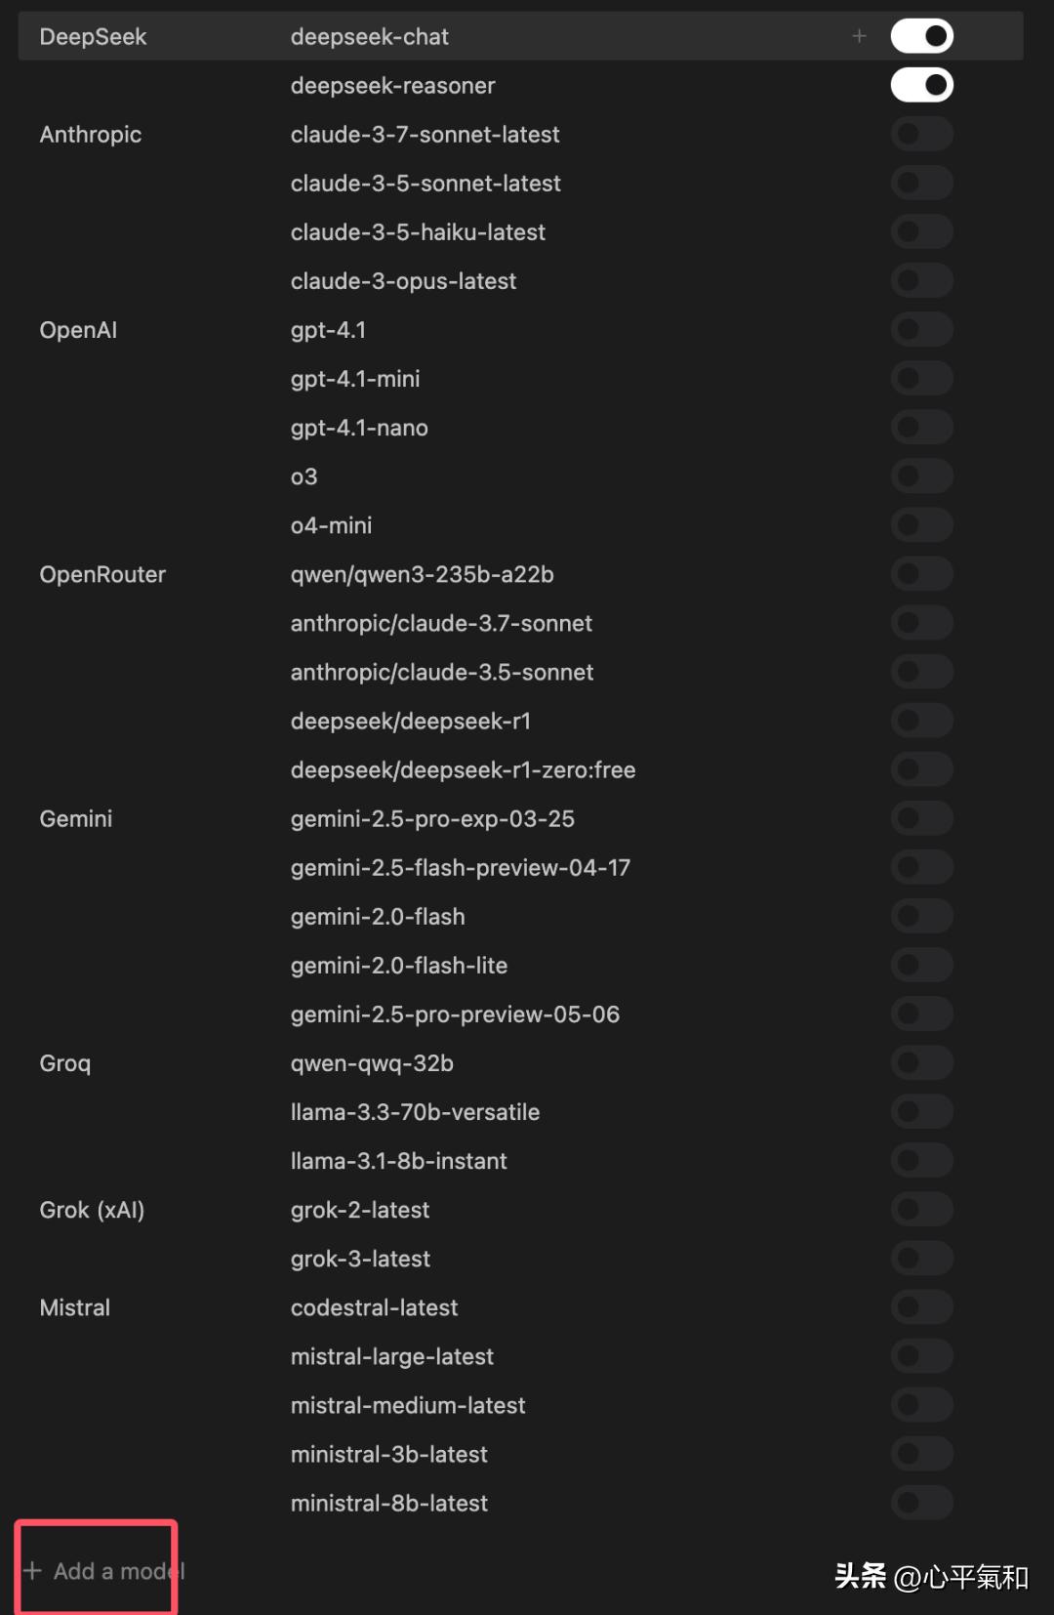Viewport: 1054px width, 1615px height.
Task: Disable the deepseek-reasoner model toggle
Action: point(921,84)
